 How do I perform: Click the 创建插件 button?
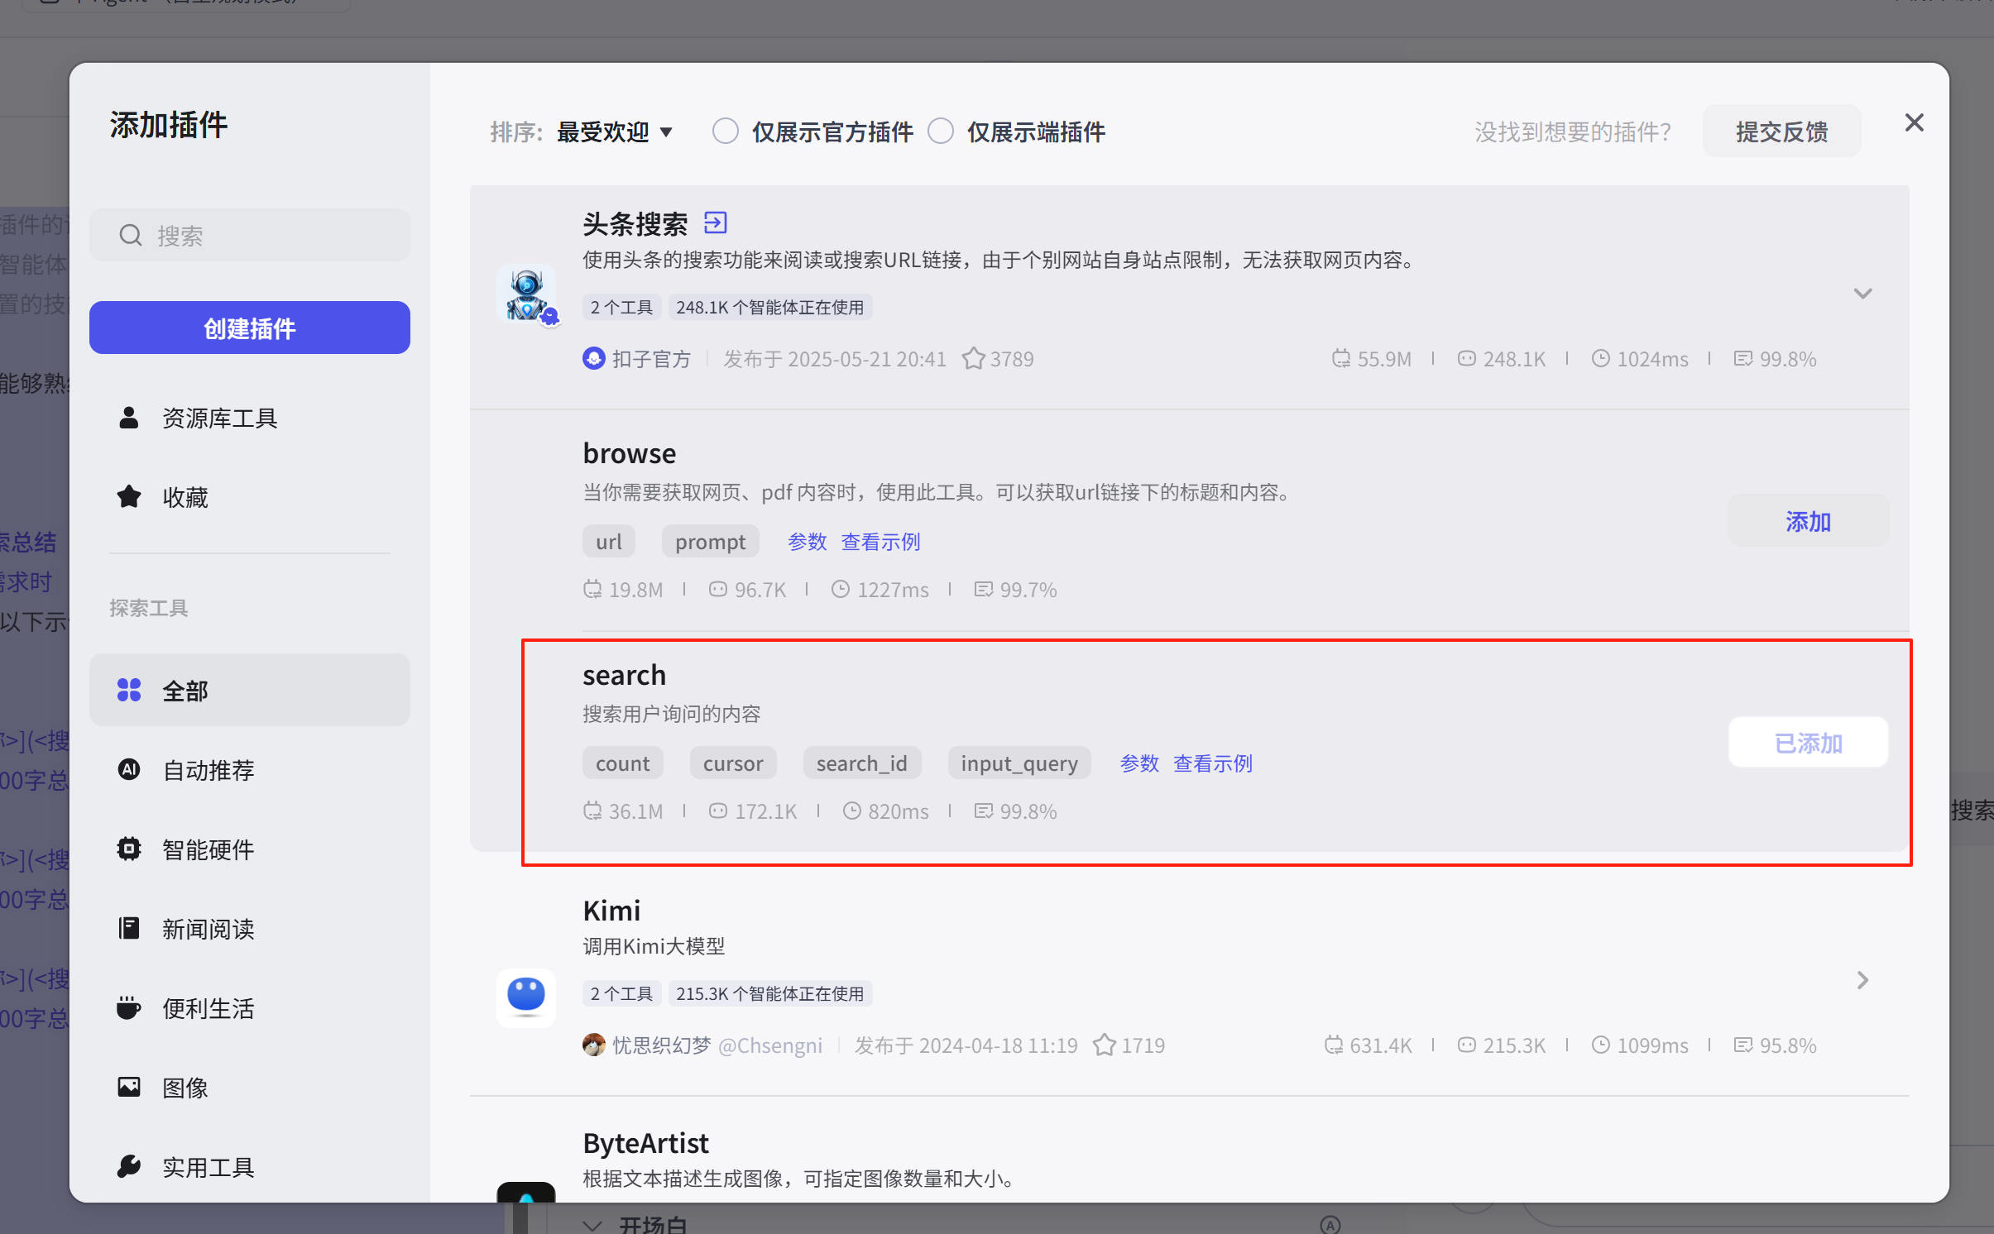pyautogui.click(x=250, y=328)
